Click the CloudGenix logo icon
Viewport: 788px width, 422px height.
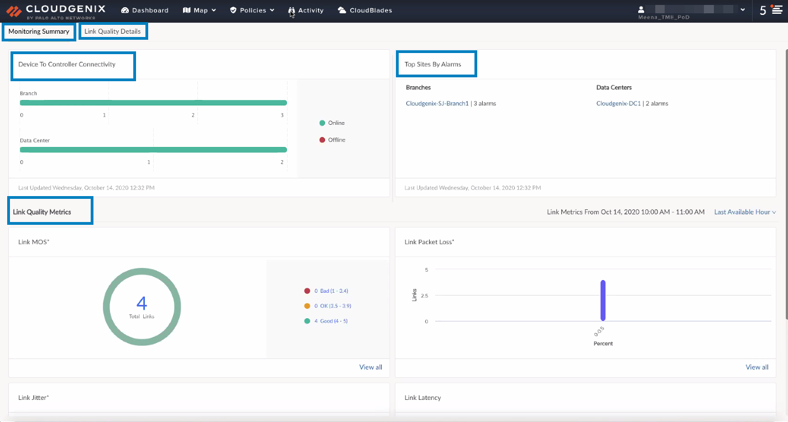pyautogui.click(x=14, y=10)
